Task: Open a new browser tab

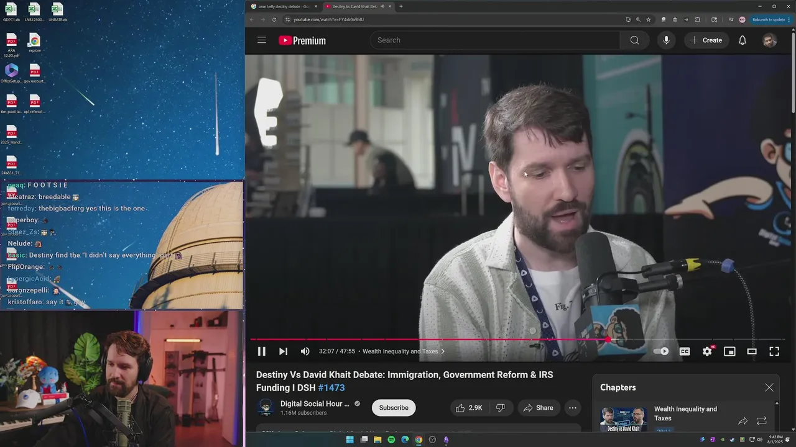Action: pyautogui.click(x=401, y=6)
